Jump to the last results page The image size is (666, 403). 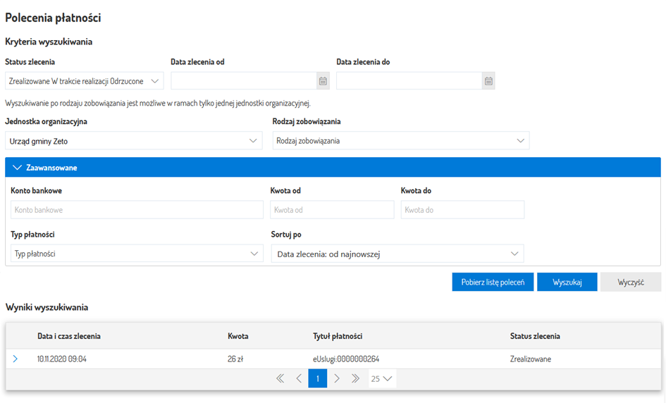(x=356, y=379)
